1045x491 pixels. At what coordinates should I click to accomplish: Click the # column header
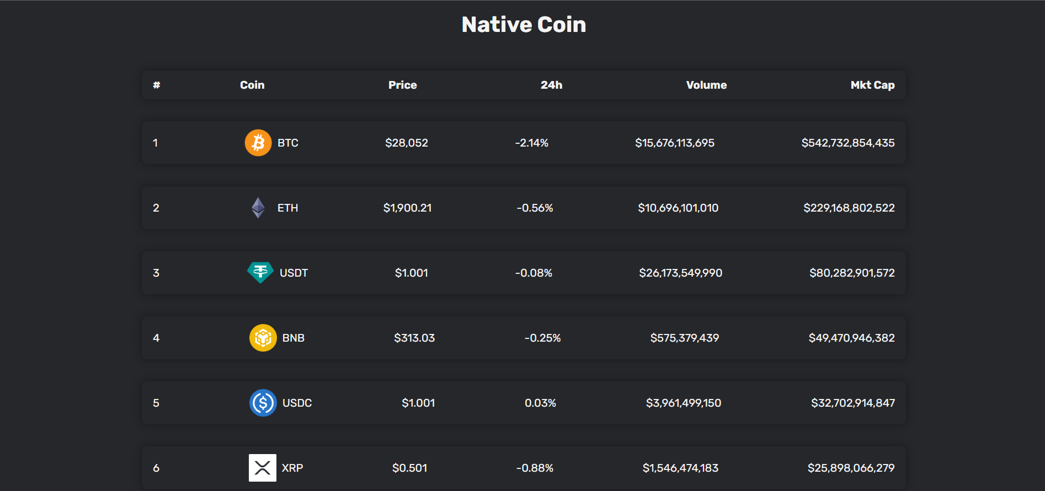(157, 84)
